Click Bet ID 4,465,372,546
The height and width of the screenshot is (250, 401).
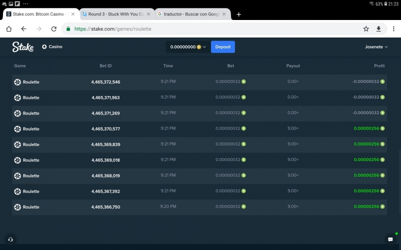click(106, 82)
